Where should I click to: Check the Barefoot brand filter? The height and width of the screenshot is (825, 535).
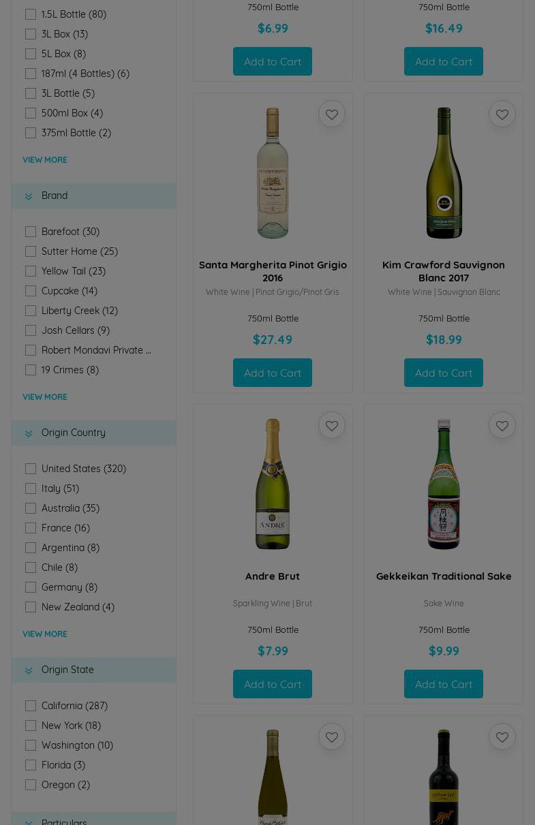point(31,232)
